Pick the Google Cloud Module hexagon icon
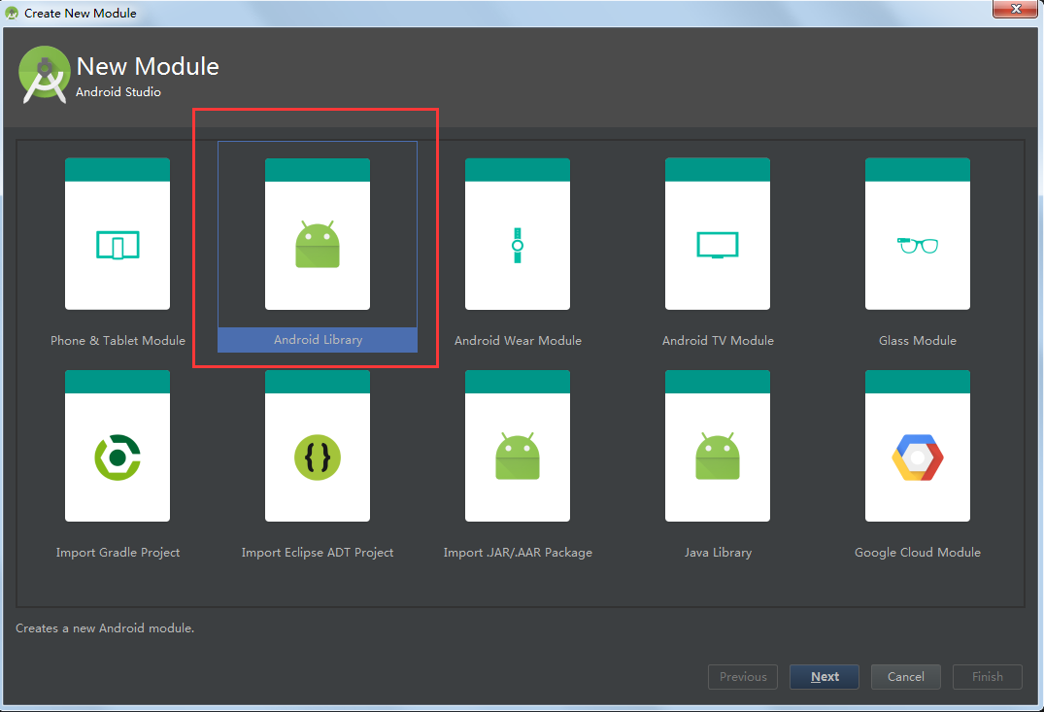The image size is (1044, 712). point(918,458)
